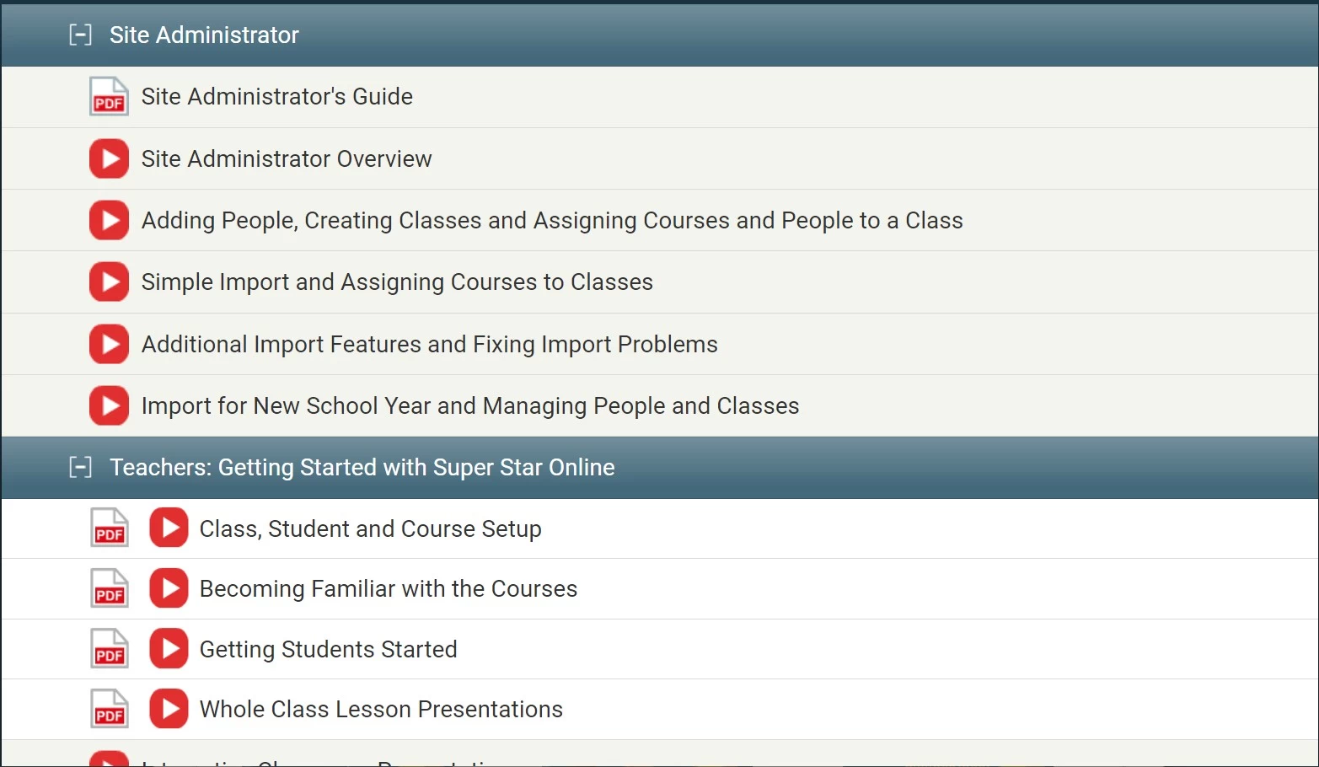1319x767 pixels.
Task: Play the Import for New School Year video
Action: pyautogui.click(x=109, y=405)
